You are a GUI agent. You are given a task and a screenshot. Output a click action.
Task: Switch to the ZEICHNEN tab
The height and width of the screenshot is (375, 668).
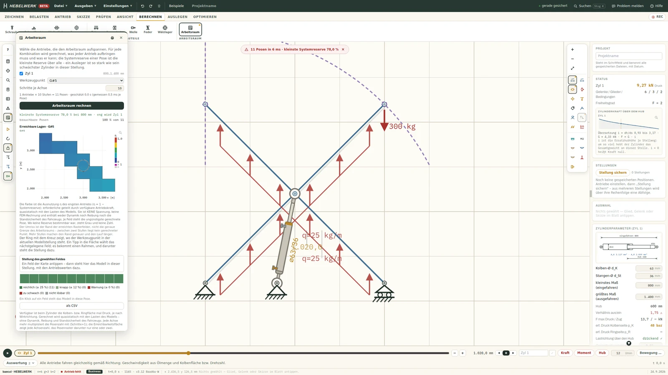tap(14, 17)
